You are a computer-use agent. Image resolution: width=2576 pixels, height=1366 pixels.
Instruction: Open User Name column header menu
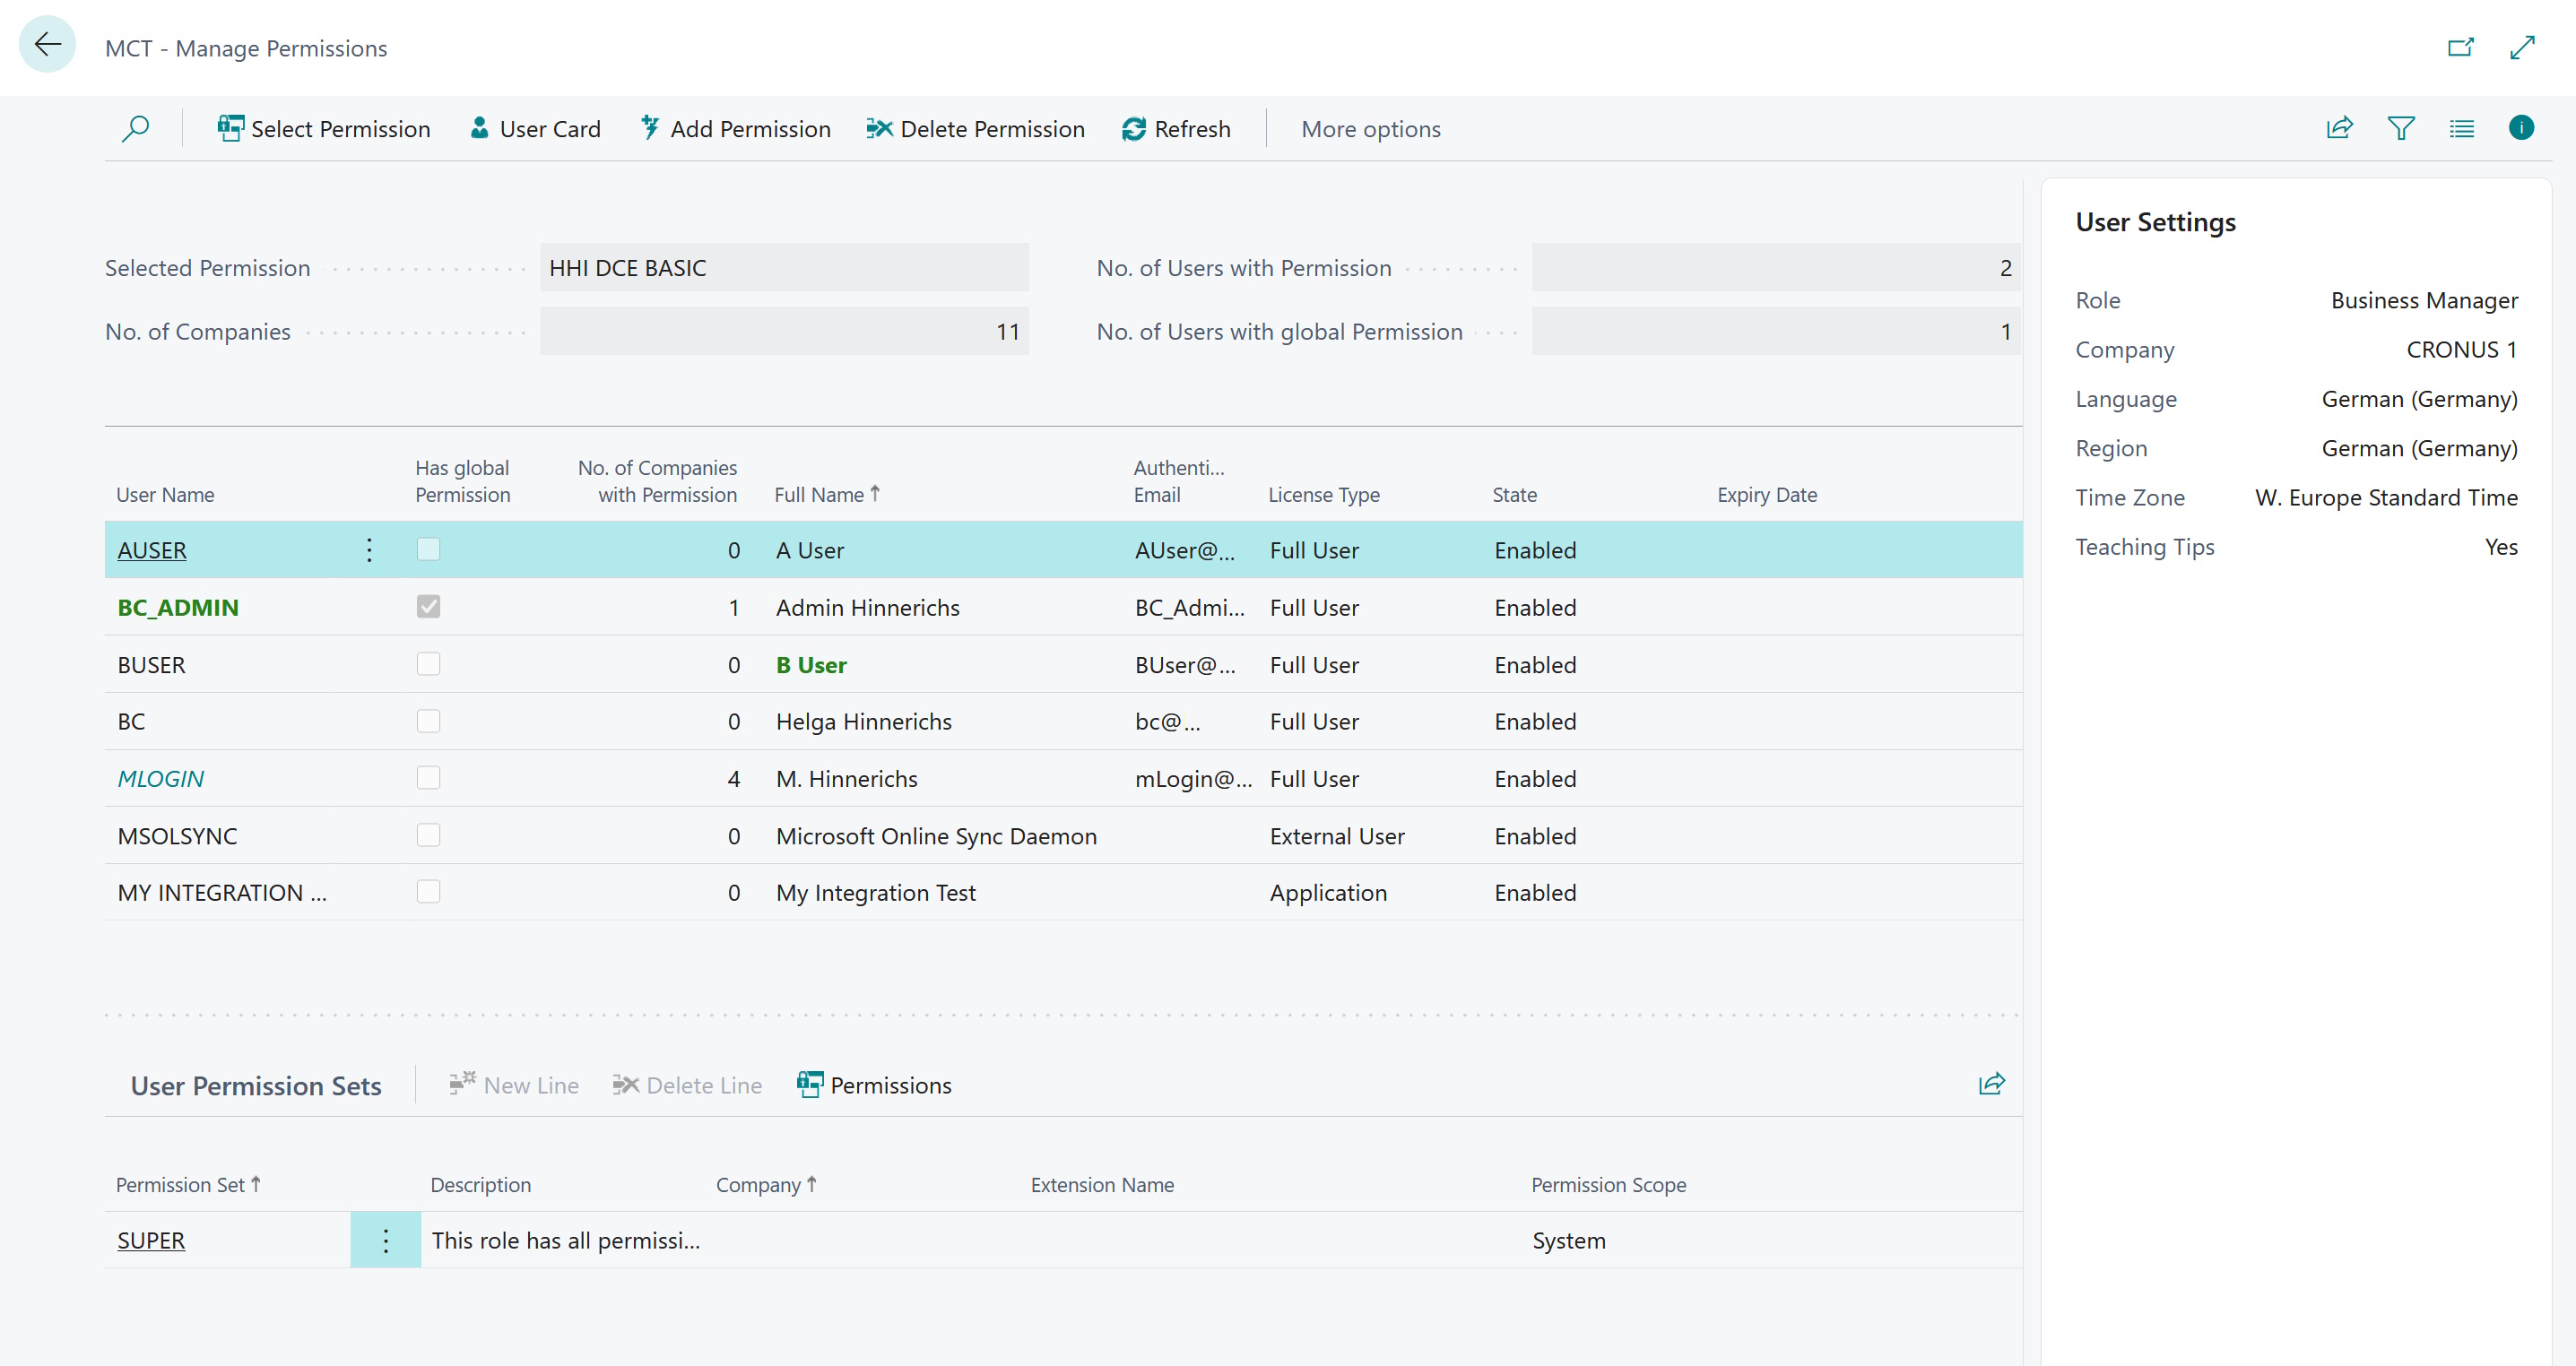(165, 494)
